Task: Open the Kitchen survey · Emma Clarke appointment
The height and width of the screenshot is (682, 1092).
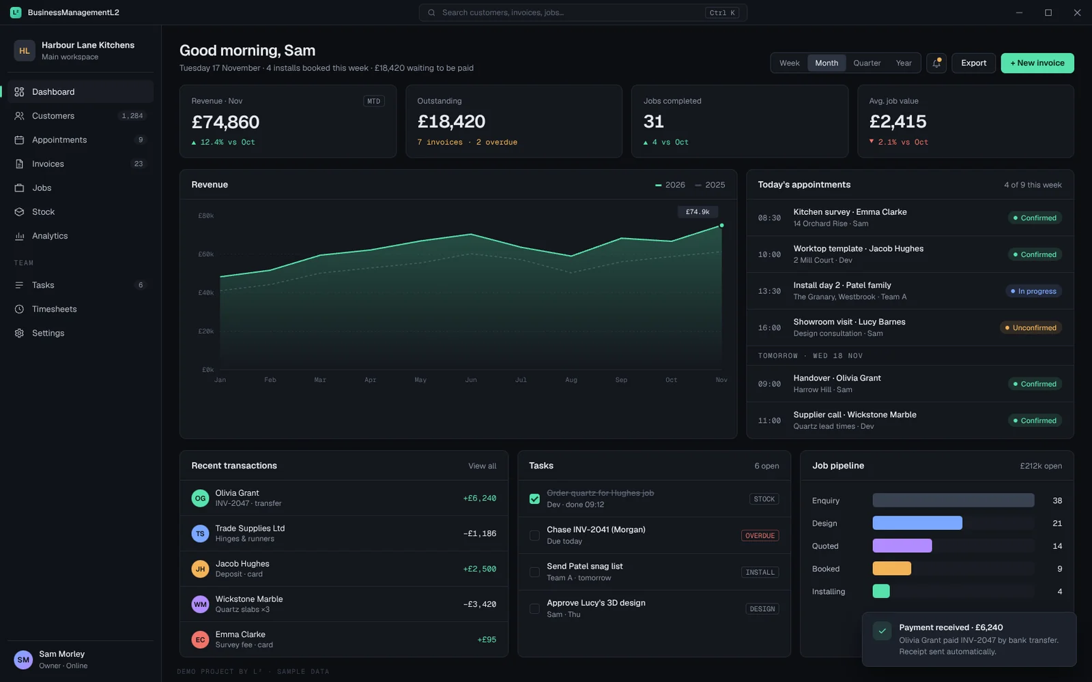Action: (910, 218)
